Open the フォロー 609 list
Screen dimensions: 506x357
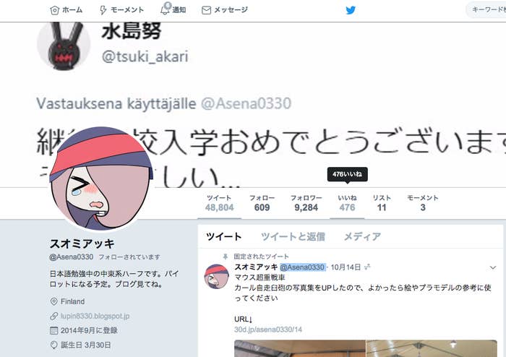point(262,203)
